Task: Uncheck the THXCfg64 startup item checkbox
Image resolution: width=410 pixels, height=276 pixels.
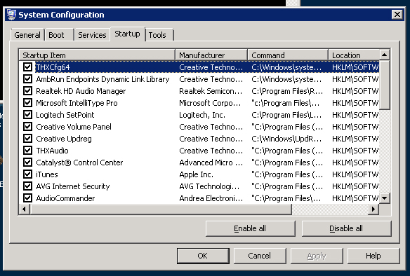Action: [x=27, y=67]
